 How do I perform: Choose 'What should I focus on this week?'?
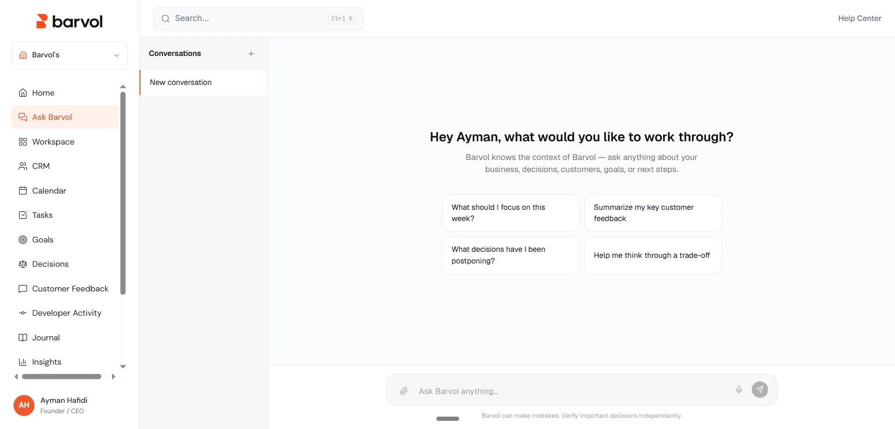click(510, 213)
